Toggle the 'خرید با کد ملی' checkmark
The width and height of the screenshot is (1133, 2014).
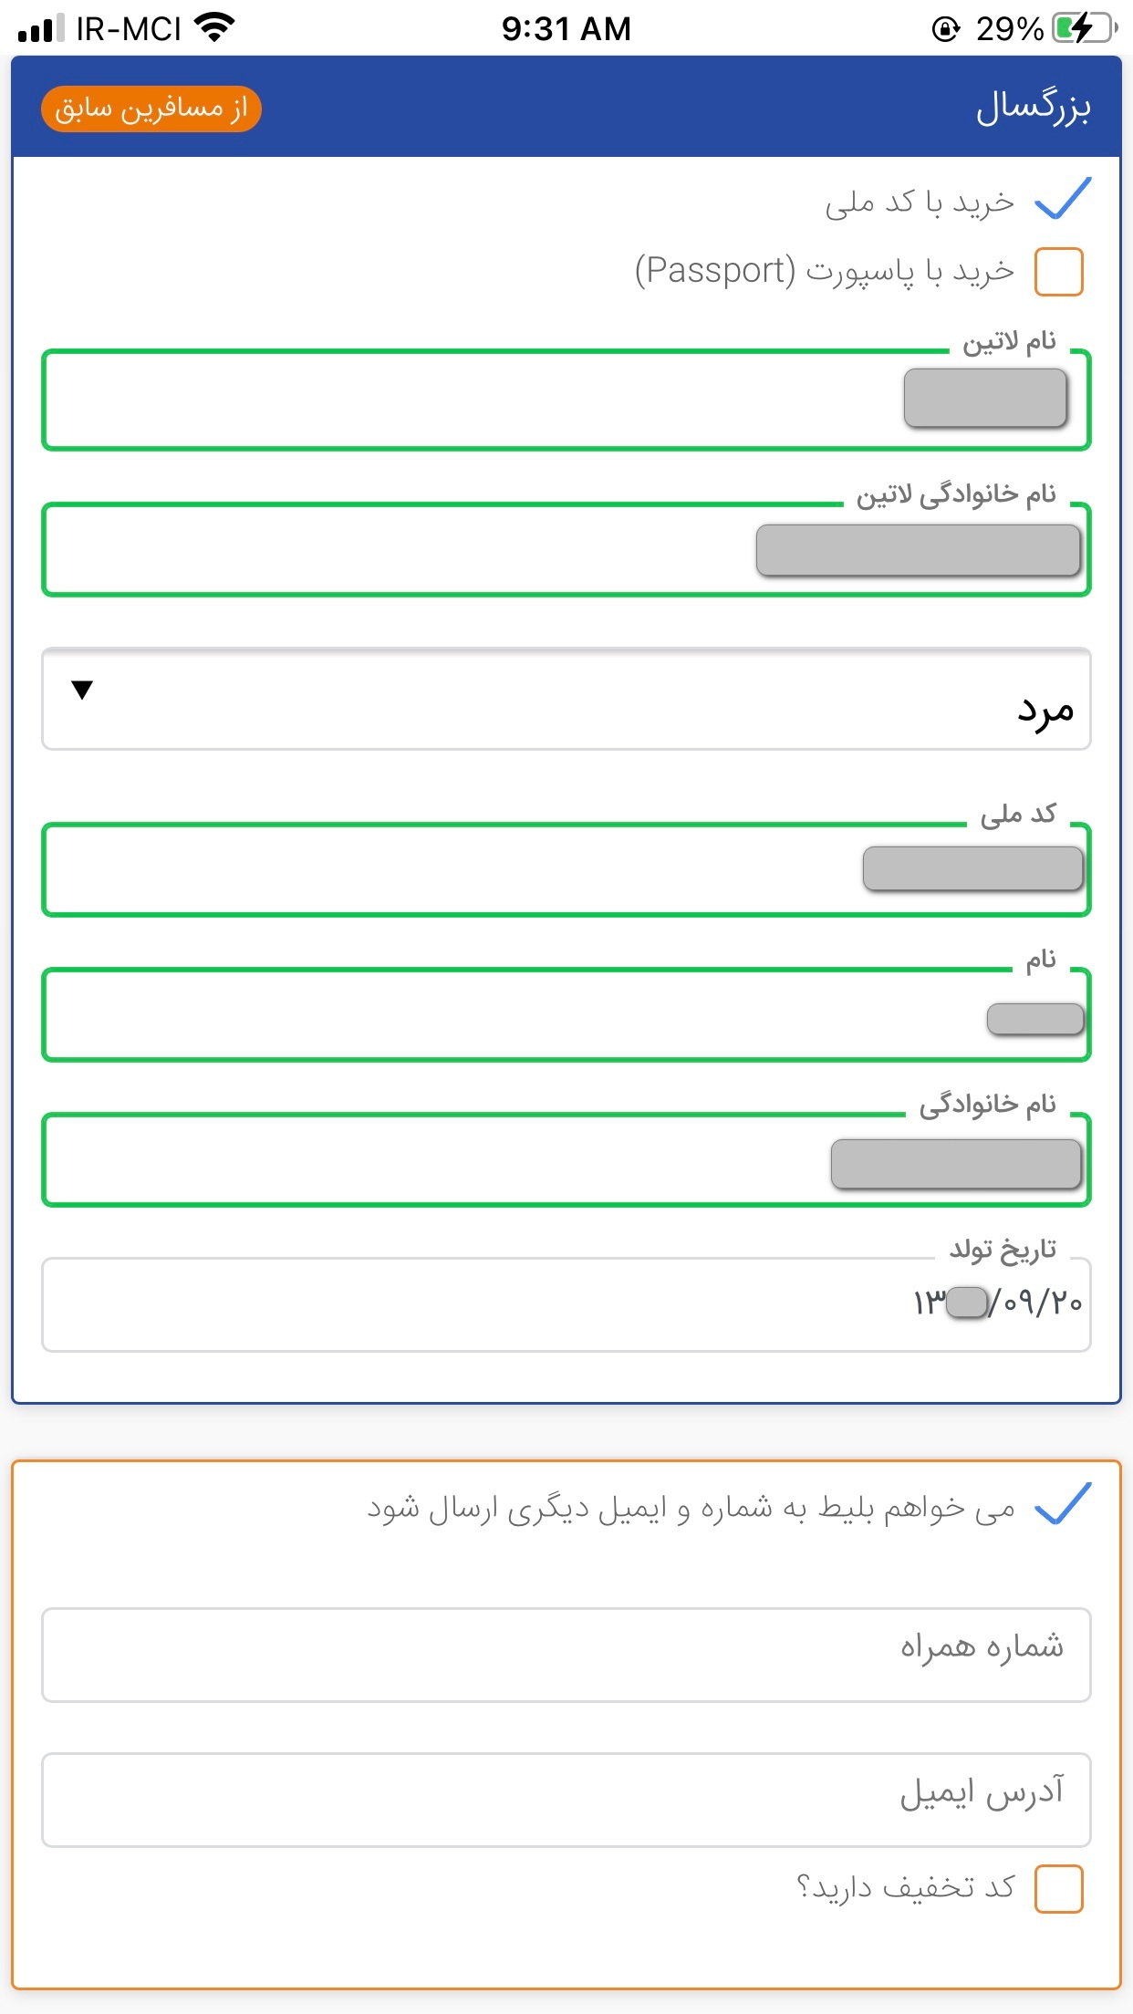[1063, 200]
